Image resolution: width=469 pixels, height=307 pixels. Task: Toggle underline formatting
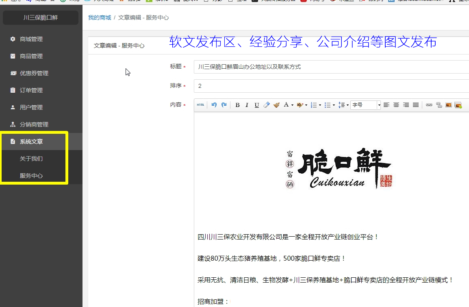click(x=256, y=105)
